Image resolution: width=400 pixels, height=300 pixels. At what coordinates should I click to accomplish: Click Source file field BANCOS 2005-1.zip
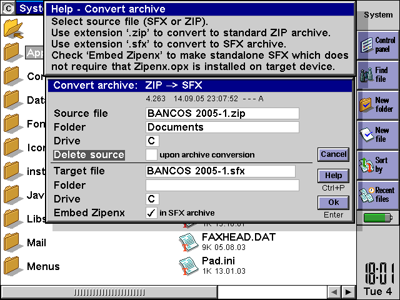(x=222, y=113)
